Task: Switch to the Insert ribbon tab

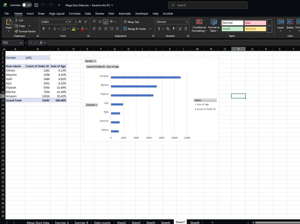Action: (30, 13)
